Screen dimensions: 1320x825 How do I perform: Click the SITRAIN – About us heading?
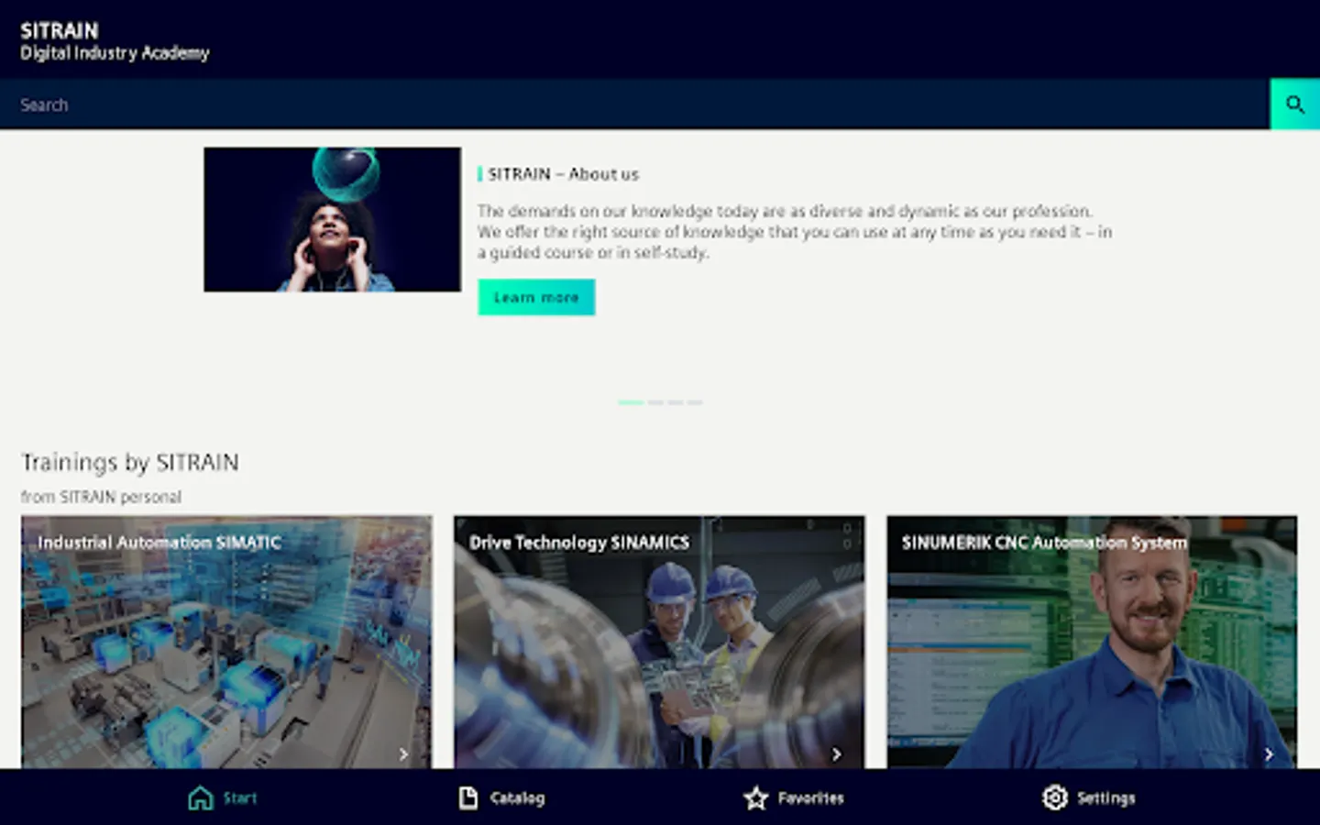(563, 174)
